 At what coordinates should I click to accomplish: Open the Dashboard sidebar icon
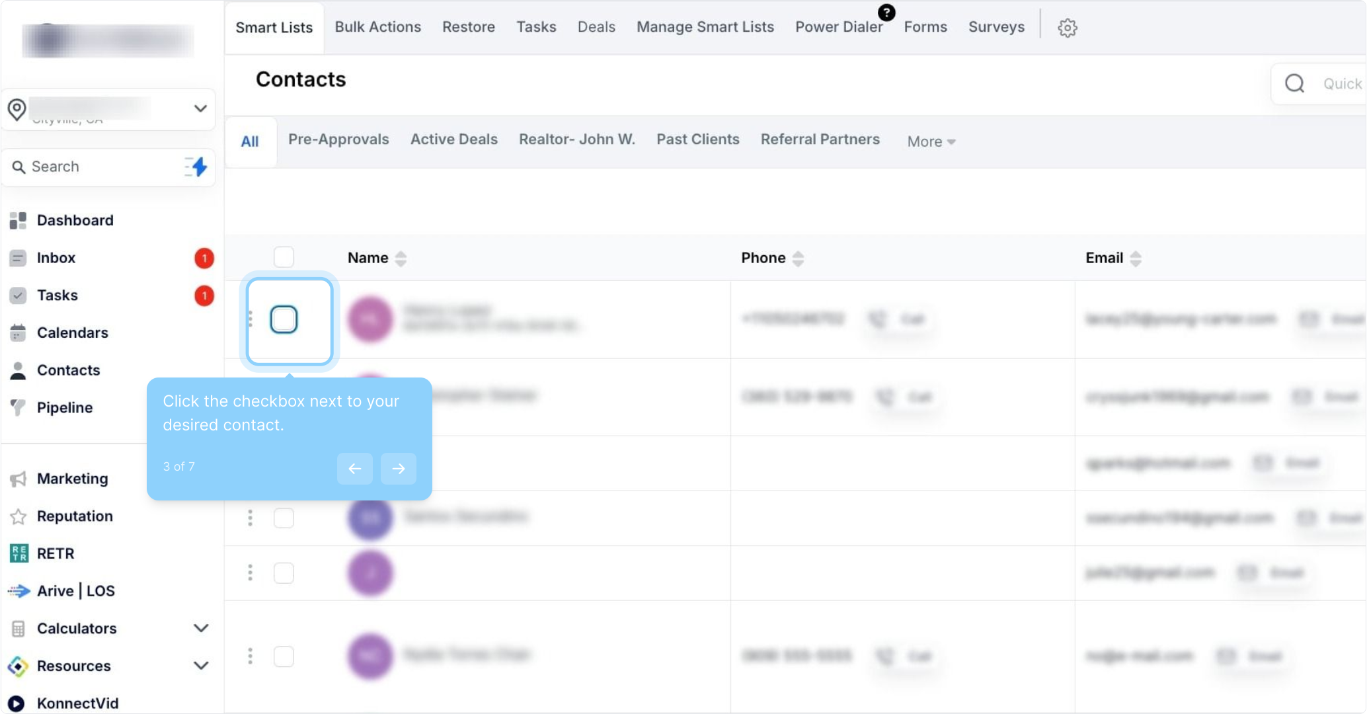point(18,220)
